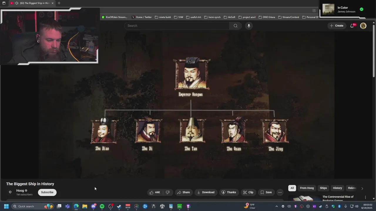
Task: Switch to Microsoft Edge on taskbar
Action: click(x=76, y=206)
